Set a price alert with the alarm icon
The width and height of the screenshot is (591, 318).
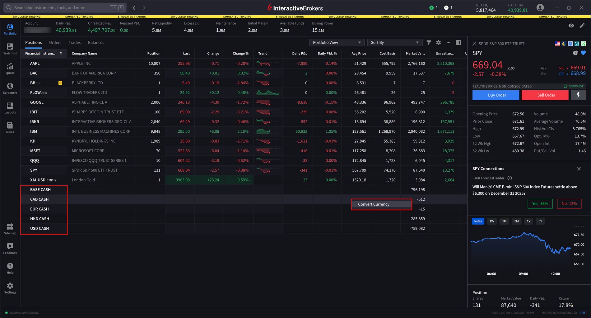tap(575, 53)
